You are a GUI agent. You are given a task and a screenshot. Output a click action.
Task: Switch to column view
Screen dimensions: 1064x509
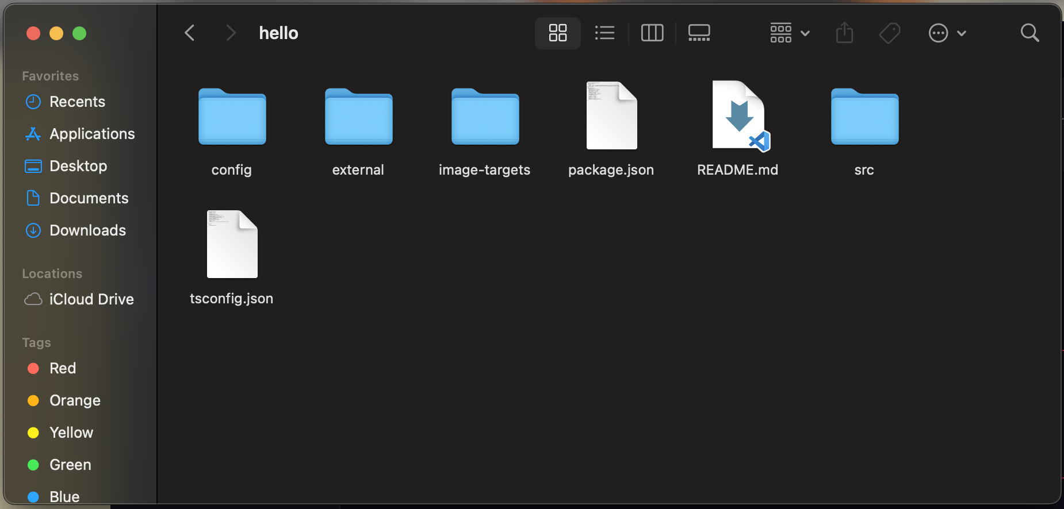(652, 33)
